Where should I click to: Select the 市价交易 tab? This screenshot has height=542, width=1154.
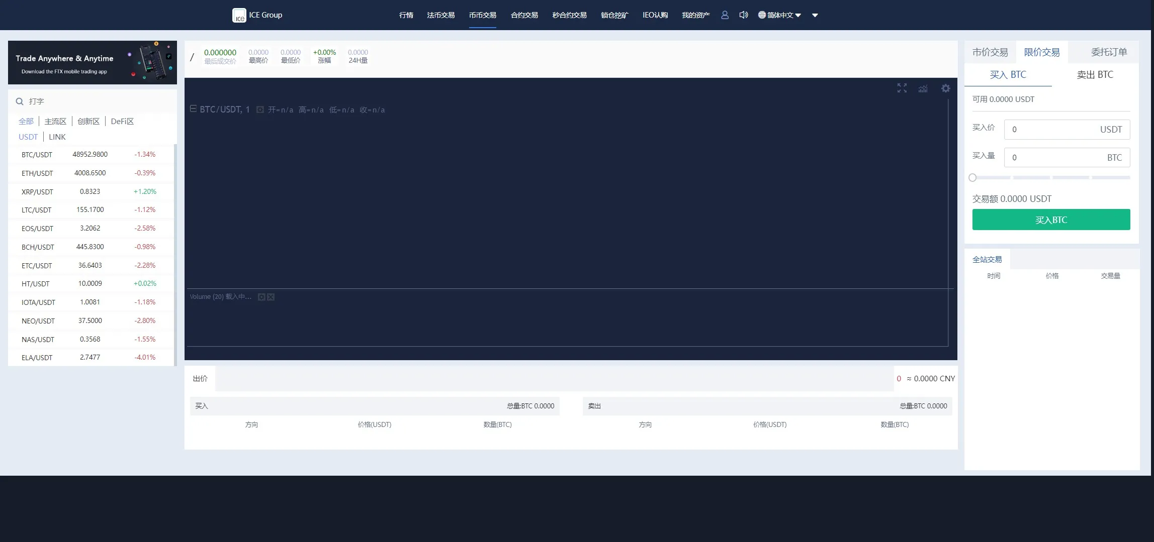click(x=990, y=52)
